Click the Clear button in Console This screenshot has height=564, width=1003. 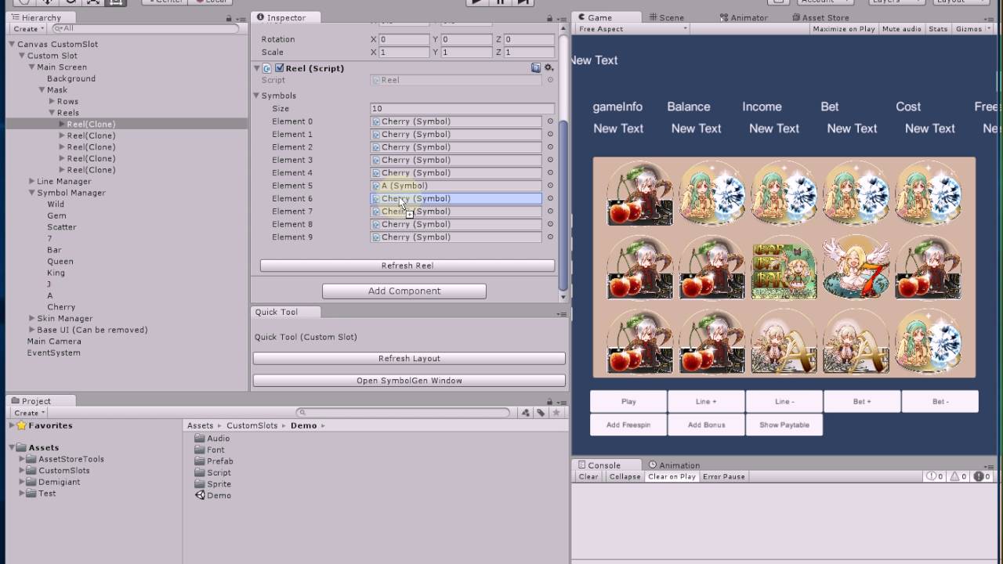click(x=588, y=476)
